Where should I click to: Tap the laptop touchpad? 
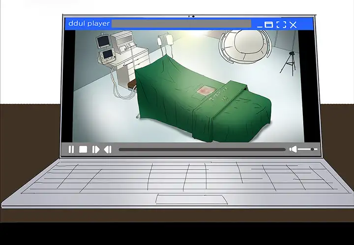pos(192,199)
